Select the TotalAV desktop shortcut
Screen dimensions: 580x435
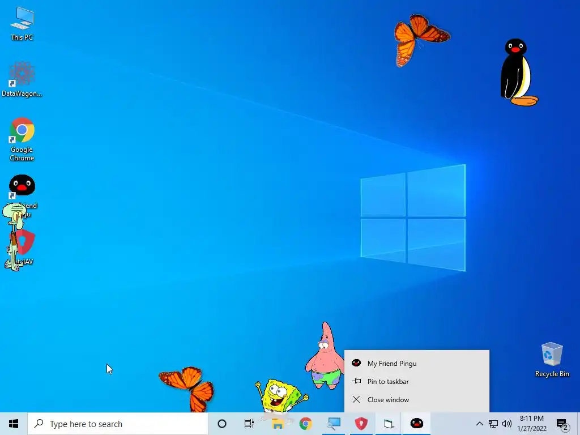tap(22, 247)
